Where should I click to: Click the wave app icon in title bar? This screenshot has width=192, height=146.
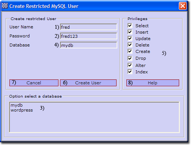point(5,6)
